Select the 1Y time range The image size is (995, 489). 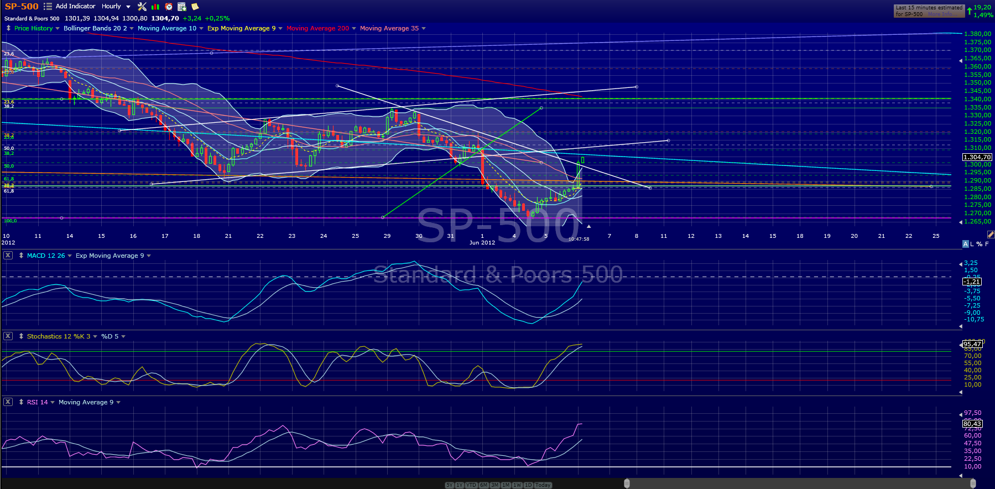(460, 485)
